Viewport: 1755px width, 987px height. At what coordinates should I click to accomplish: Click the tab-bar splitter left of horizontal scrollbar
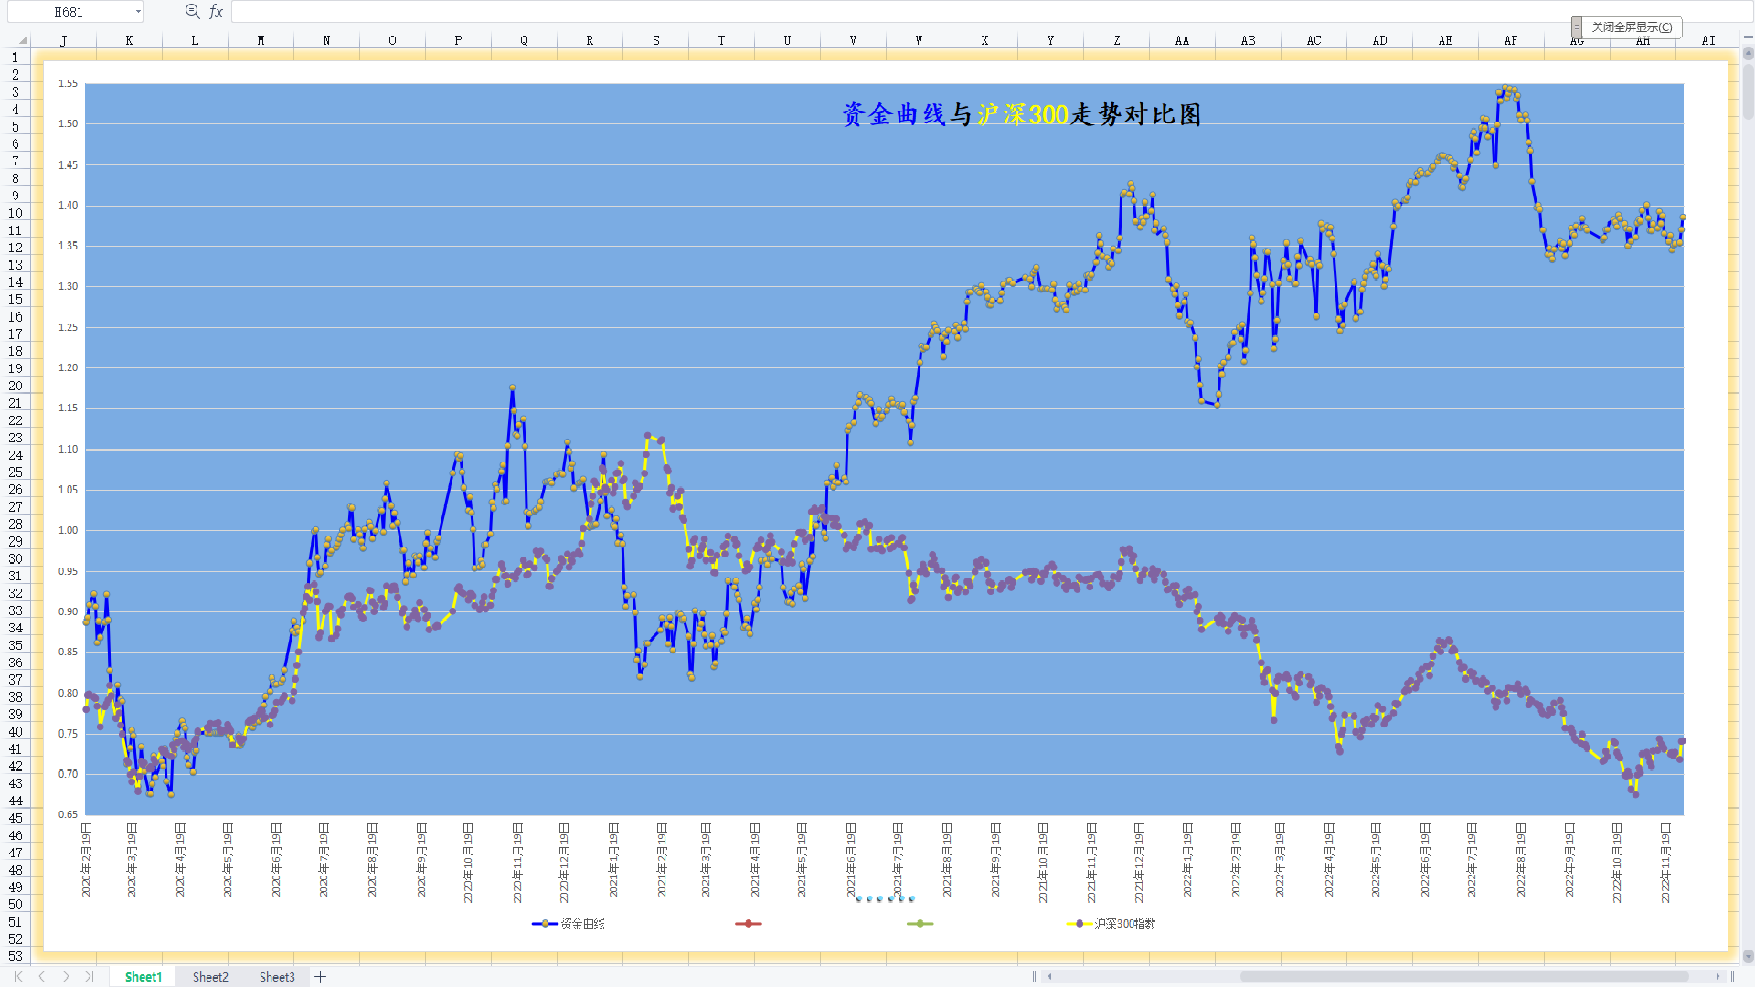pyautogui.click(x=1034, y=977)
